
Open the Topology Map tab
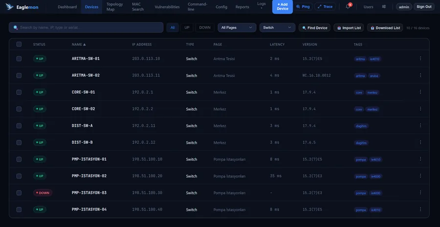tap(115, 7)
